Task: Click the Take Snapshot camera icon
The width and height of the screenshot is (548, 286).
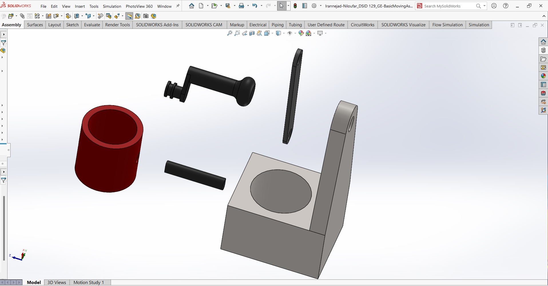Action: click(146, 16)
